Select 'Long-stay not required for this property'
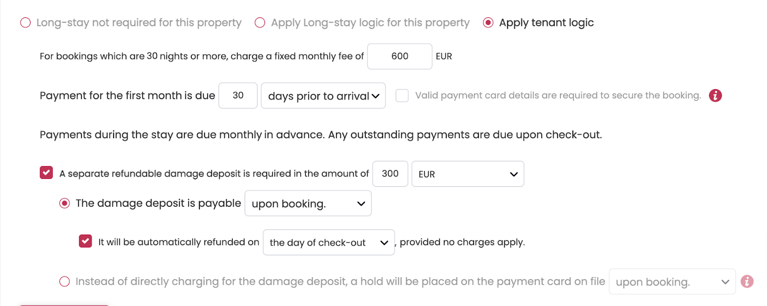 point(25,23)
